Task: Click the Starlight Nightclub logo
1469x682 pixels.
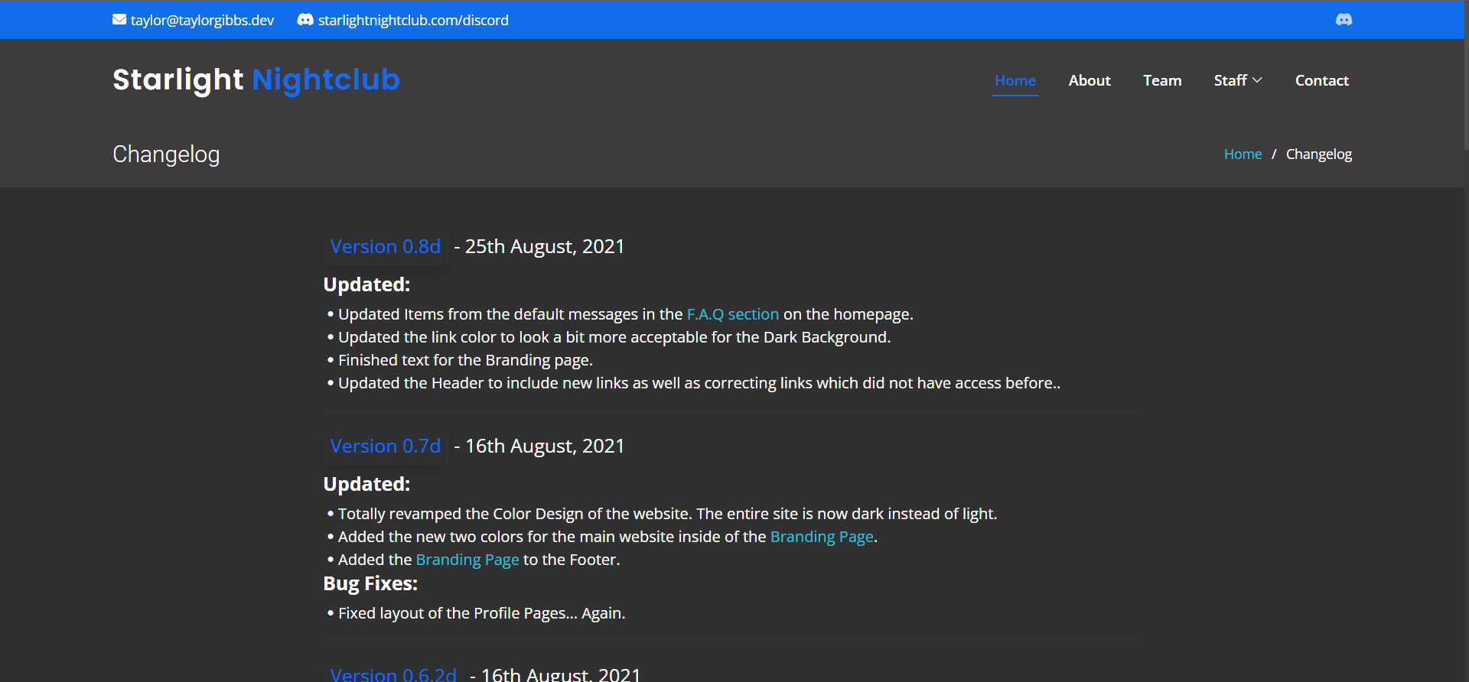Action: [256, 80]
